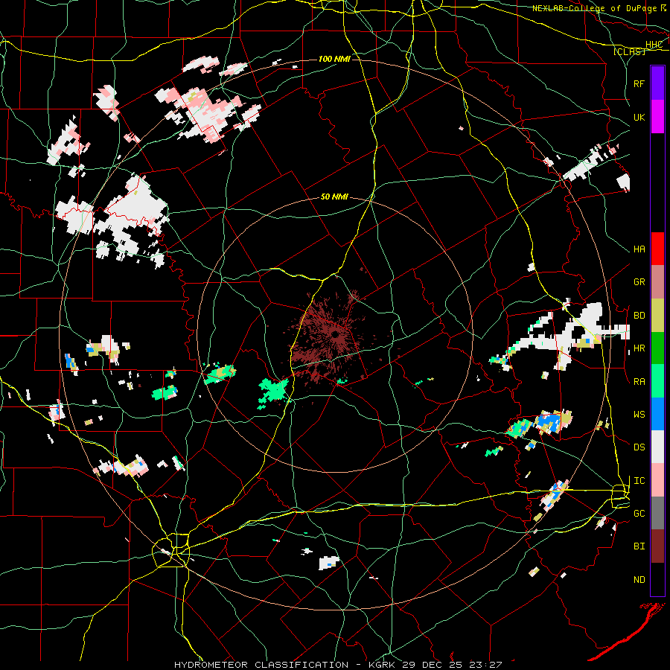Screen dimensions: 670x670
Task: Pick the dark green HR heavy rain swatch
Action: 657,348
